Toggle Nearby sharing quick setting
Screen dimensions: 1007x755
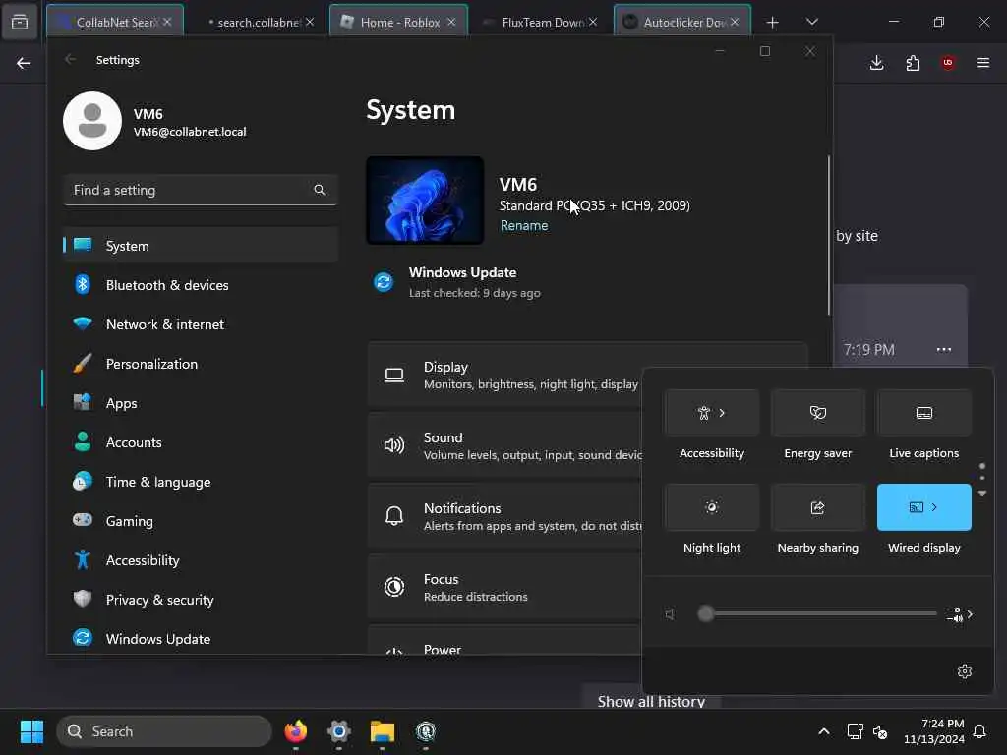817,507
